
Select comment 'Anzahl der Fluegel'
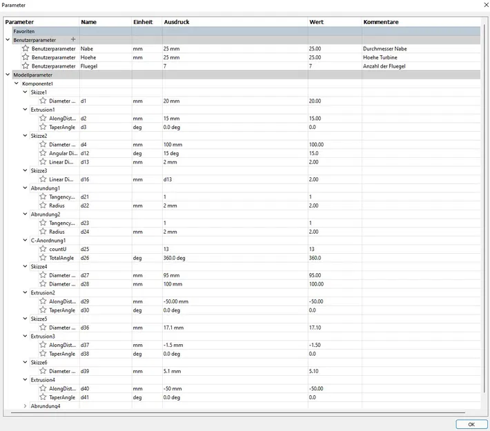click(x=384, y=66)
